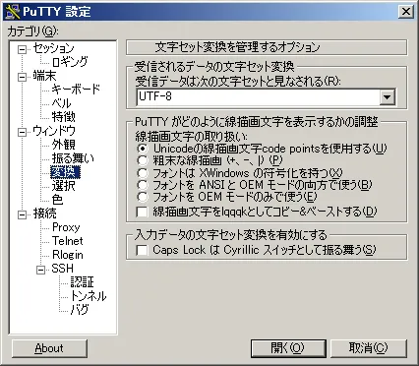Select Unicode線描画文字 code points radio button
Image resolution: width=419 pixels, height=366 pixels.
(x=143, y=149)
